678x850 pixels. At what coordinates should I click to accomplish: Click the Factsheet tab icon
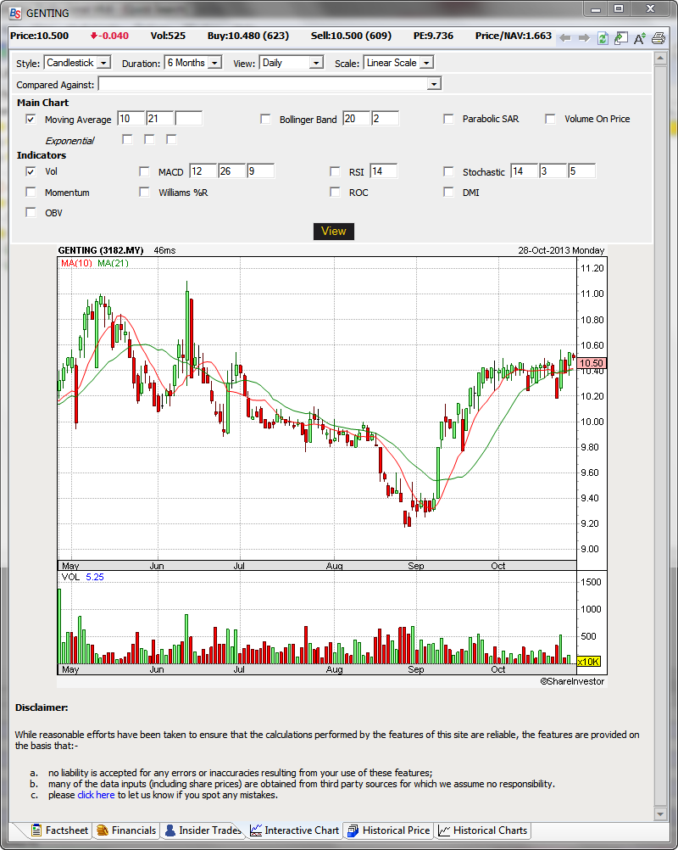(x=36, y=830)
